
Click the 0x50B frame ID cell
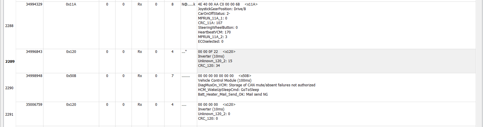[71, 76]
